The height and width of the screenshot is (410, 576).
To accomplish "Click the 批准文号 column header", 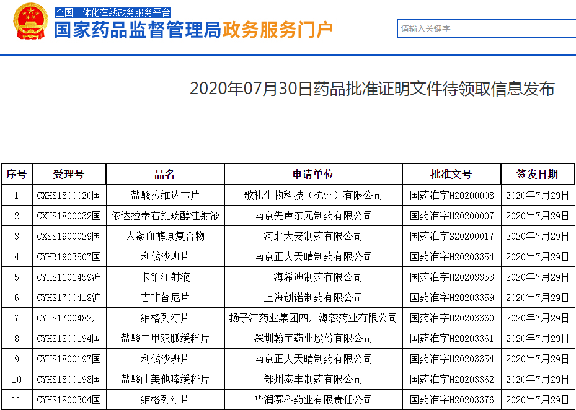I will pyautogui.click(x=451, y=174).
